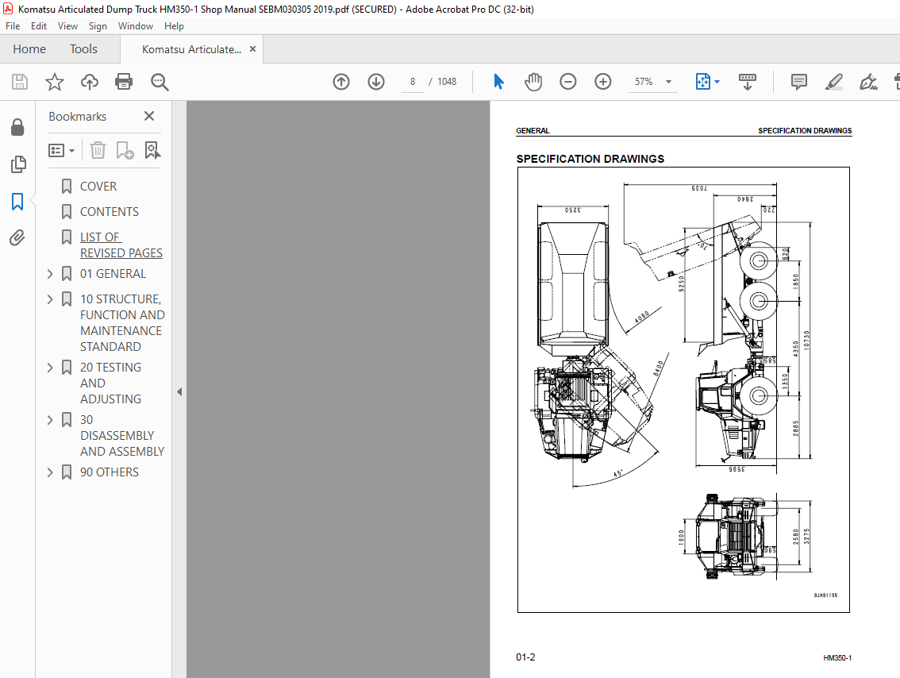Switch to the Home tab

coord(29,49)
